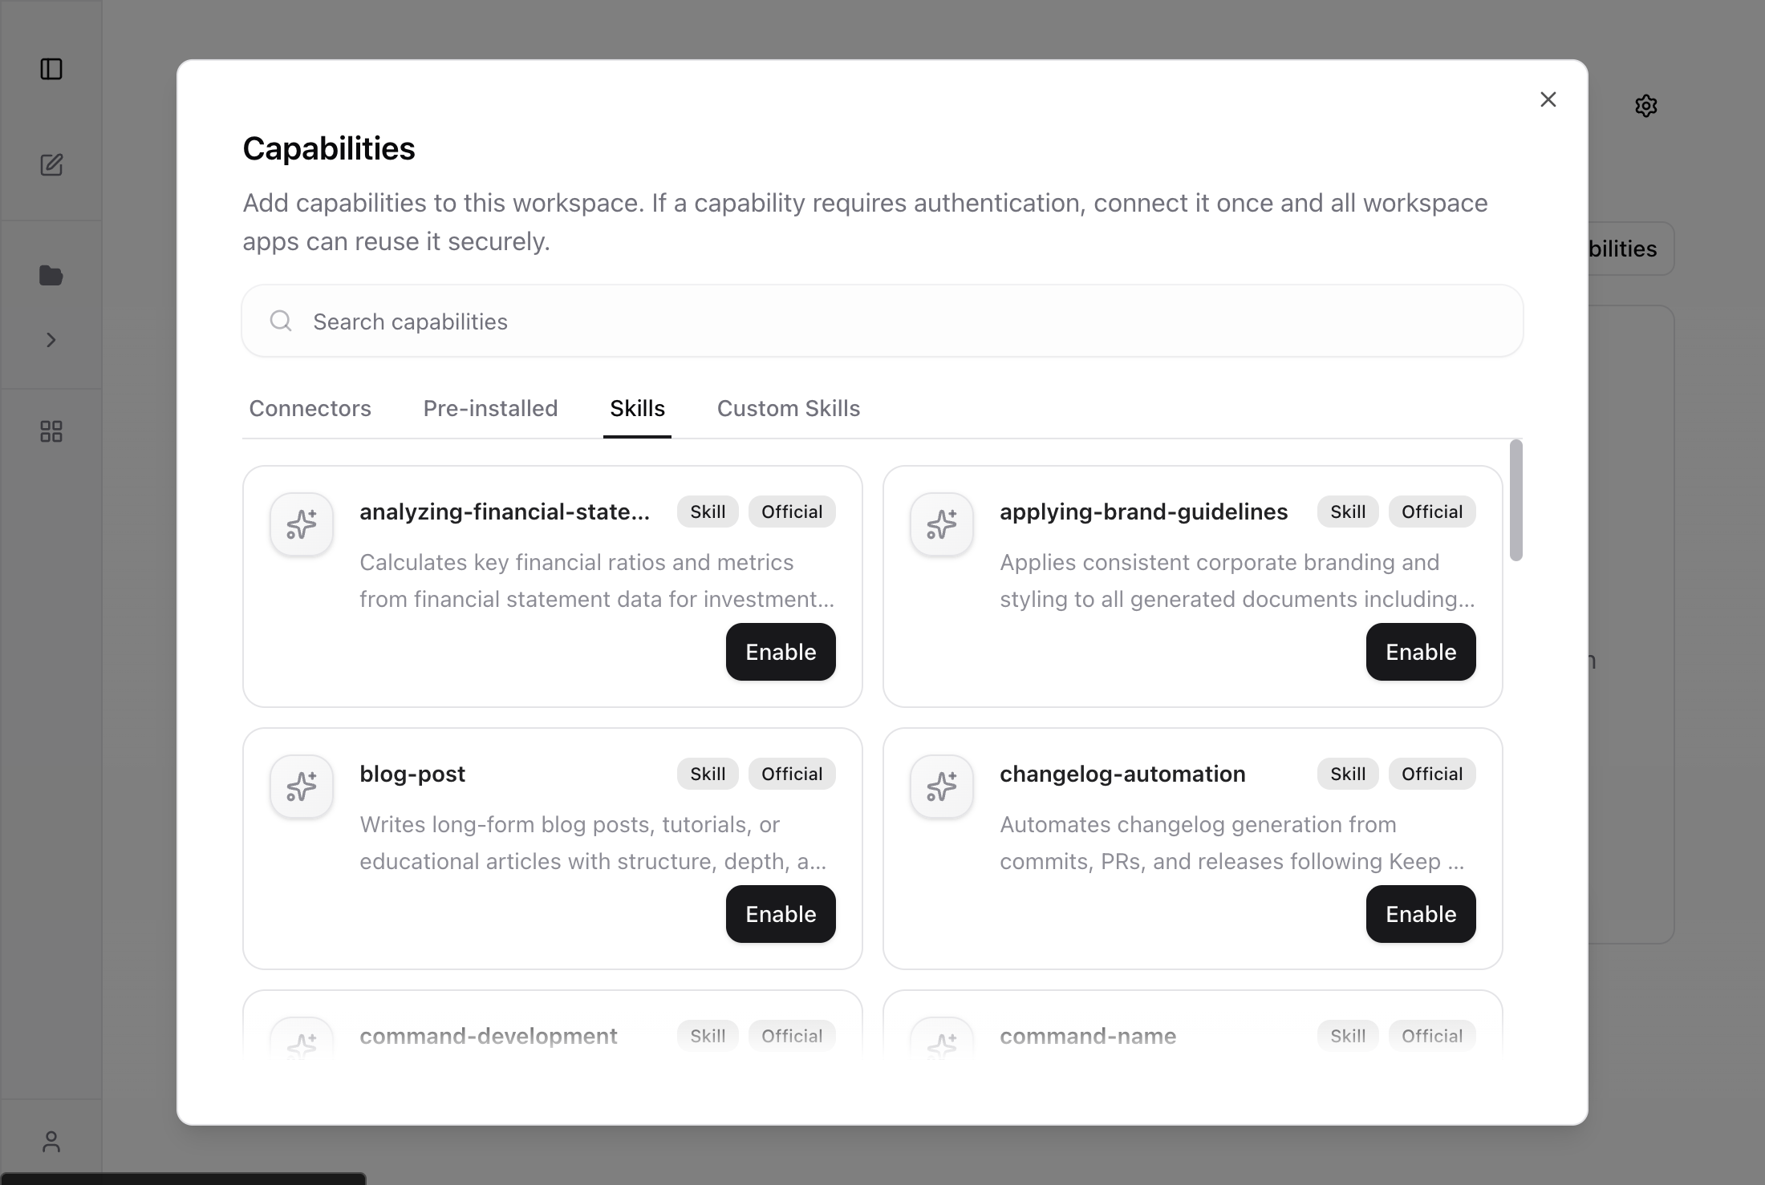Enable the applying-brand-guidelines skill
Image resolution: width=1765 pixels, height=1185 pixels.
tap(1420, 652)
